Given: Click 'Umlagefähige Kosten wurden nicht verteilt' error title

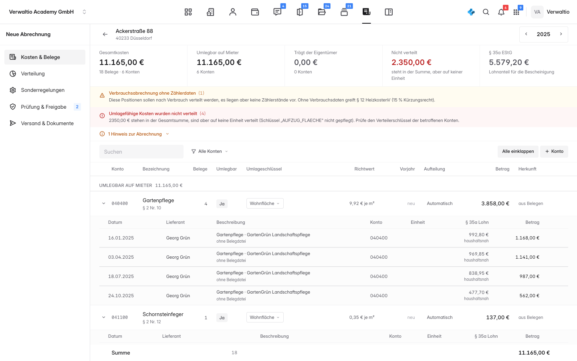Looking at the screenshot, I should click(x=153, y=114).
